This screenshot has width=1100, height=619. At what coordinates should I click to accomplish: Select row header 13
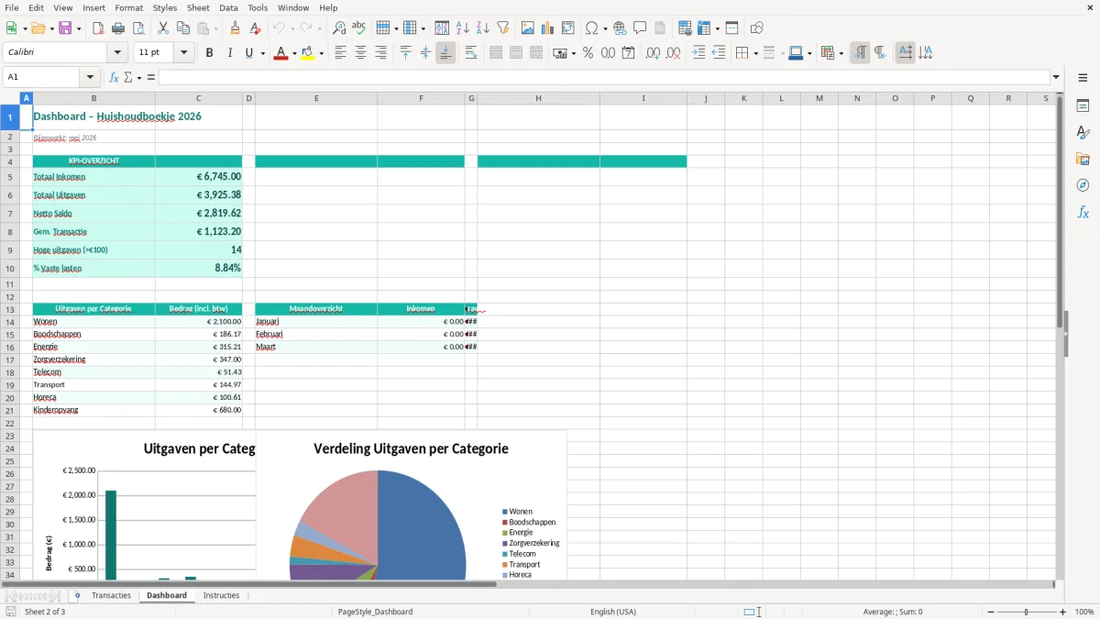[x=10, y=309]
